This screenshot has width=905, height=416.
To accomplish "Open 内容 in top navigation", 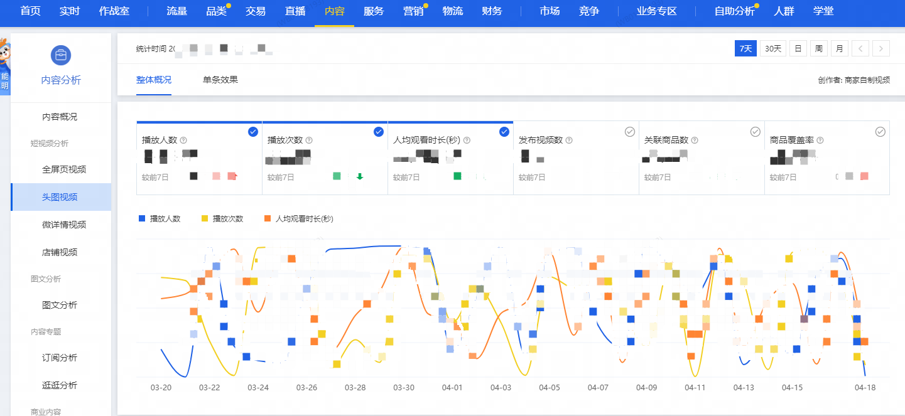I will [334, 11].
